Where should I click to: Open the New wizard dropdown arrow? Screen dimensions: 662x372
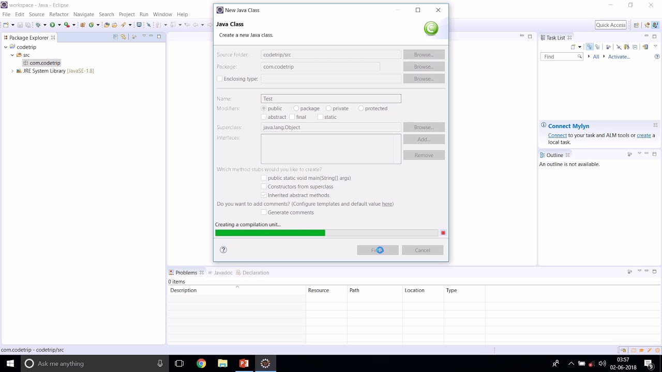click(x=13, y=25)
